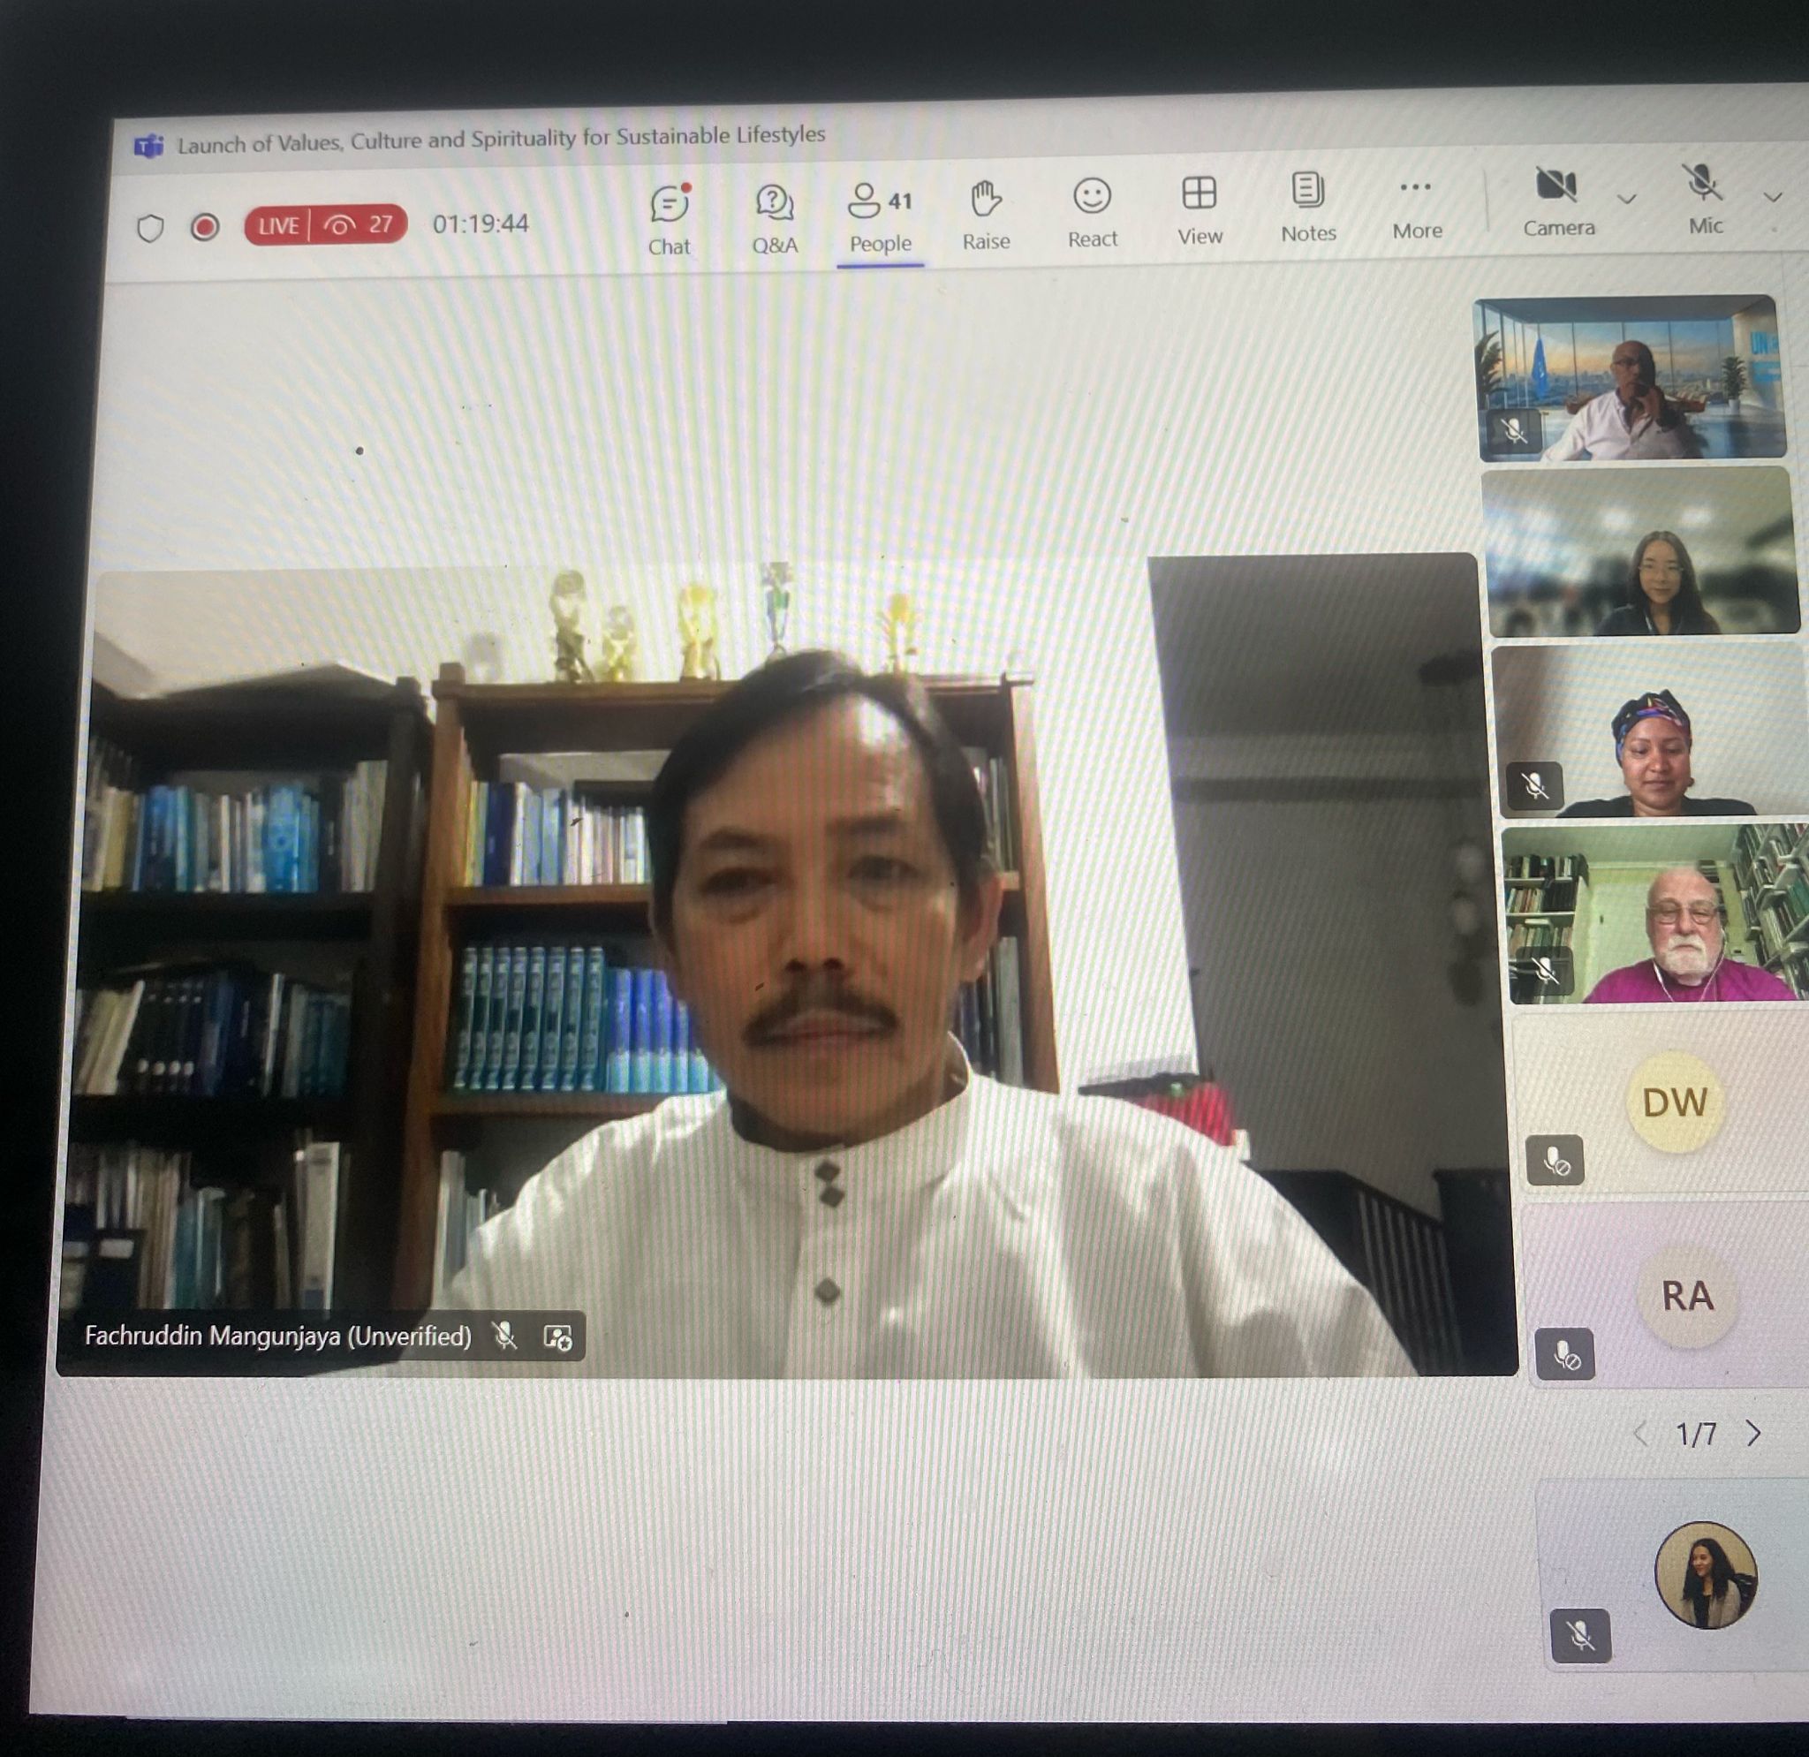Click muted mic icon on bearded man tile
1809x1757 pixels.
(x=1544, y=970)
